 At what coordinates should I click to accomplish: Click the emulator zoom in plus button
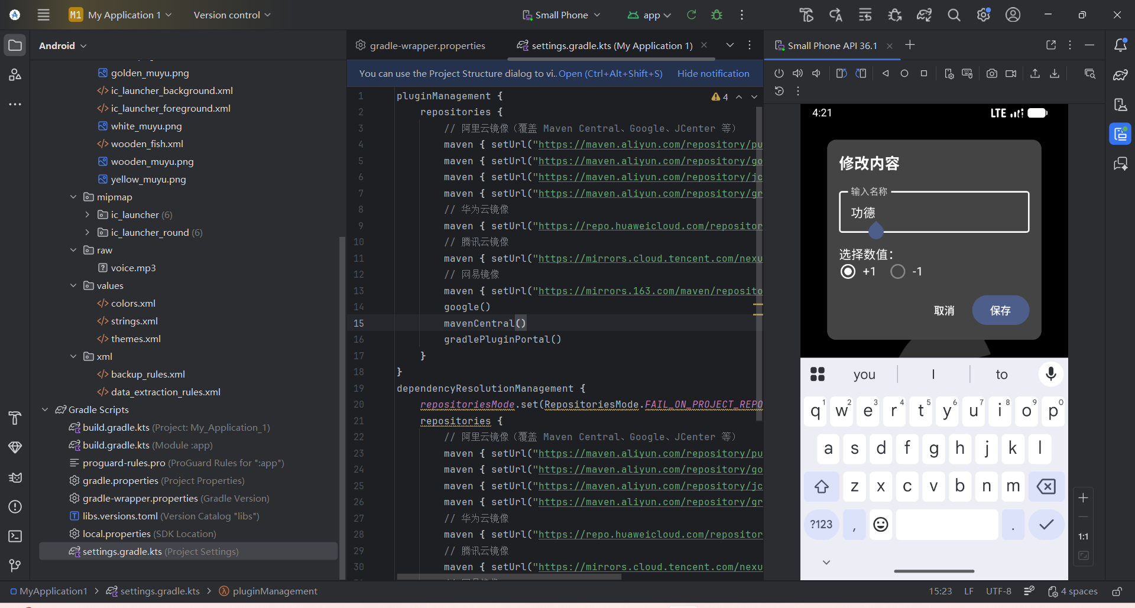coord(1083,498)
